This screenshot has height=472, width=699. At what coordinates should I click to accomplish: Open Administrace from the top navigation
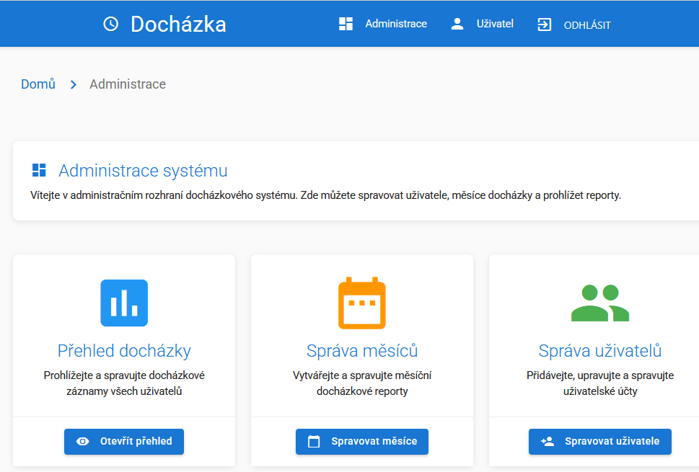click(x=395, y=23)
